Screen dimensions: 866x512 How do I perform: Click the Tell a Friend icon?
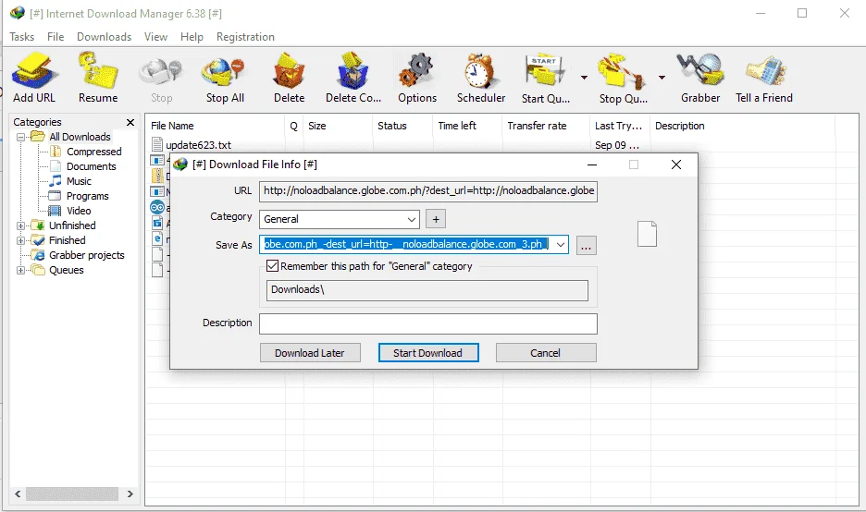click(765, 72)
